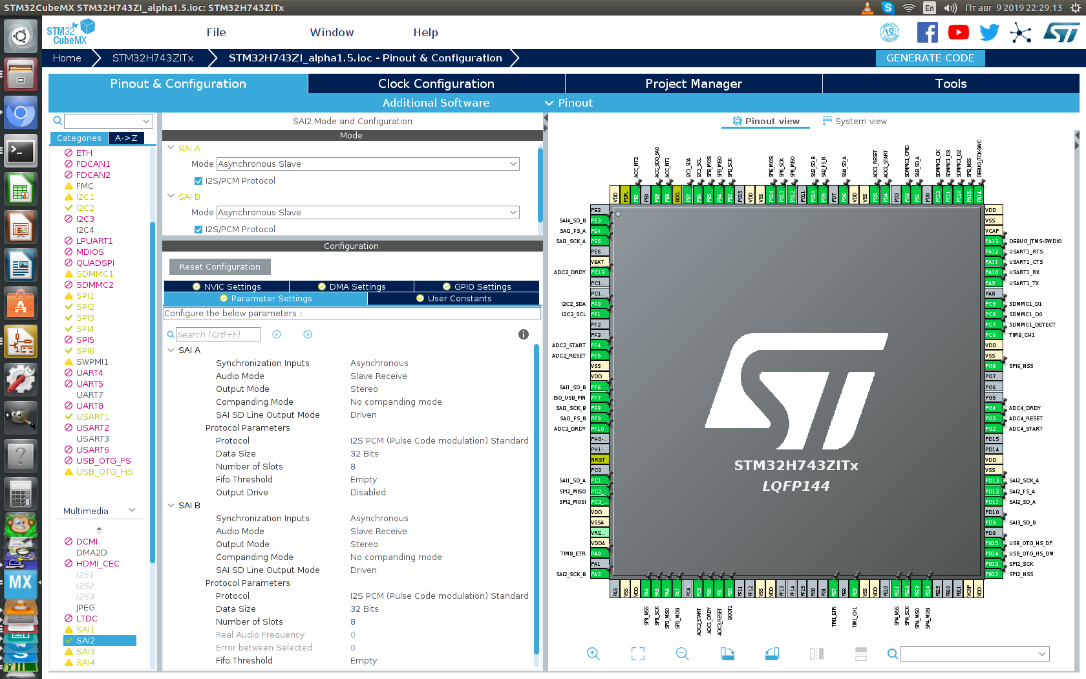Select SDMMC1 in the peripheral list
This screenshot has width=1086, height=679.
(94, 274)
